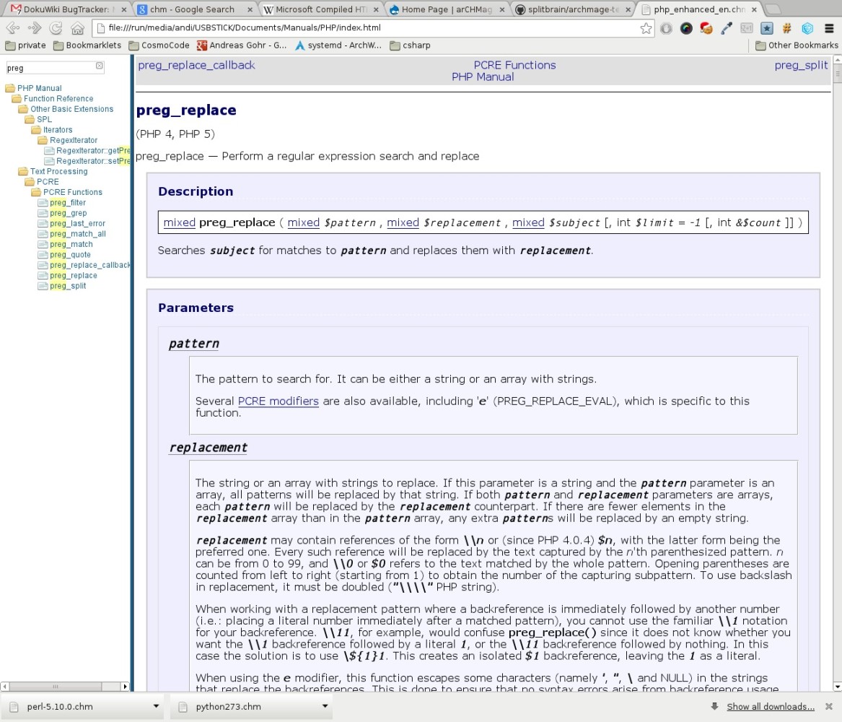The image size is (842, 722).
Task: Open the orange hash symbol extension
Action: tap(786, 28)
